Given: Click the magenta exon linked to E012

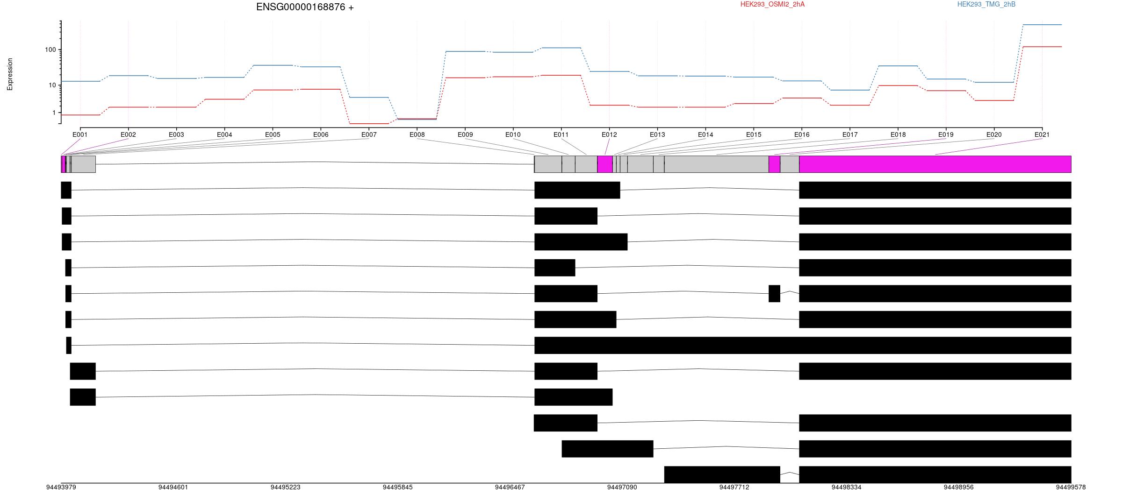Looking at the screenshot, I should [605, 164].
